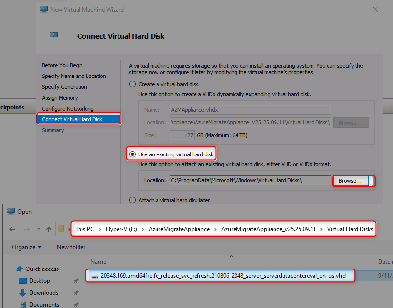Screen dimensions: 393x308
Task: Expand chevron after This PC breadcrumb
Action: pos(100,229)
